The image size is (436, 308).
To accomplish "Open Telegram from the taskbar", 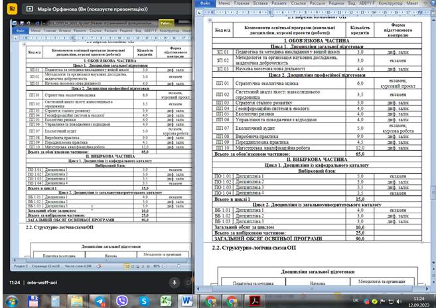I will [100, 301].
